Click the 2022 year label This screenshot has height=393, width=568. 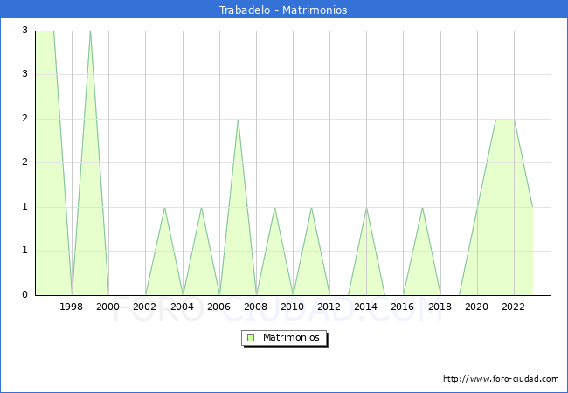pyautogui.click(x=514, y=307)
